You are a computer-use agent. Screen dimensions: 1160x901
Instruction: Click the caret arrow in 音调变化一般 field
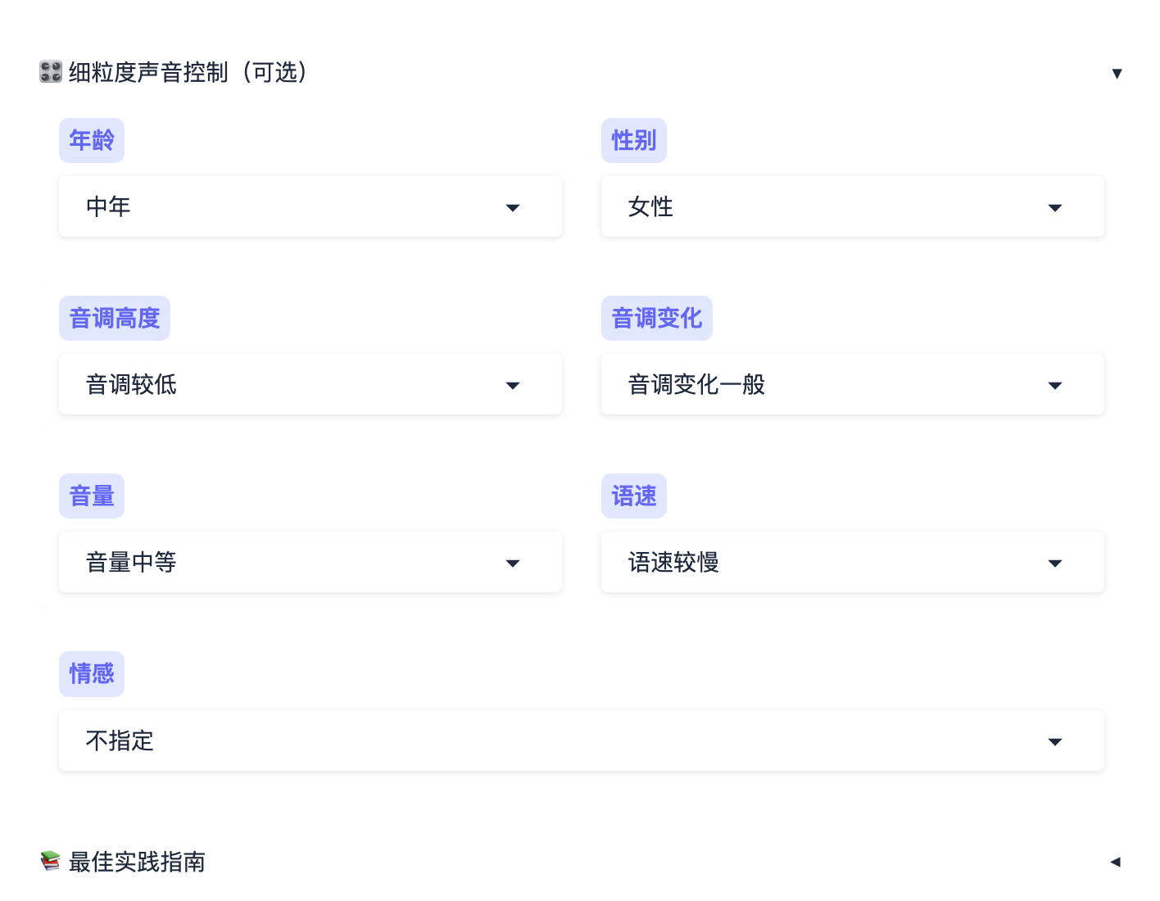click(1055, 386)
